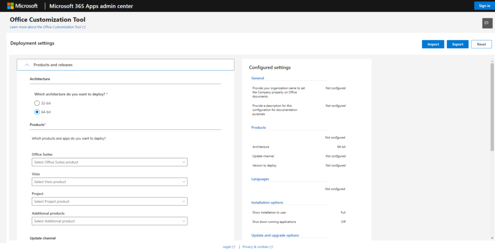Open the Additional products dropdown
This screenshot has width=495, height=250.
[x=110, y=221]
